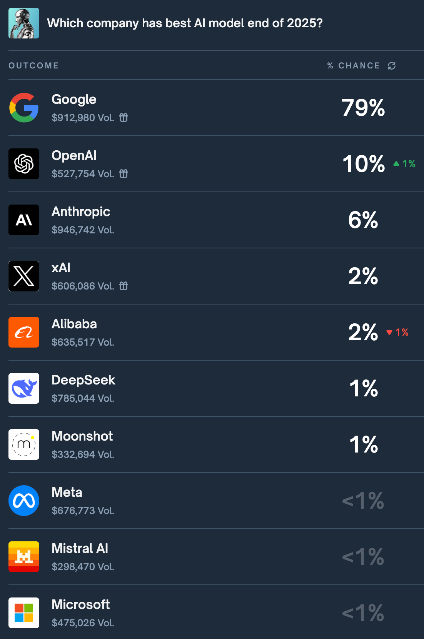Click the Anthropic outcome name

pyautogui.click(x=81, y=211)
